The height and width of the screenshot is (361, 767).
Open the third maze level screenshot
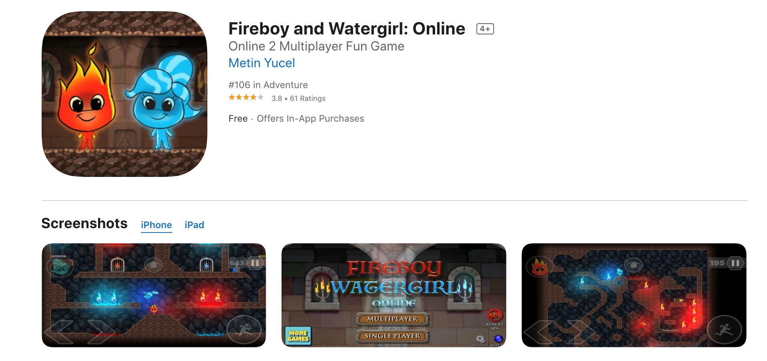click(634, 295)
